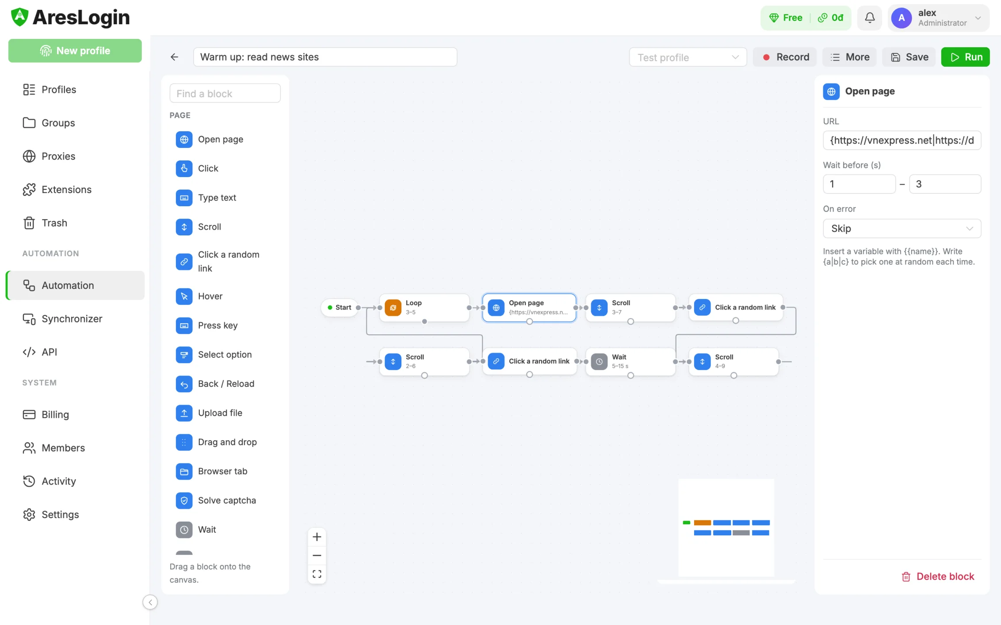Click the New profile button
This screenshot has width=1001, height=625.
click(x=75, y=51)
